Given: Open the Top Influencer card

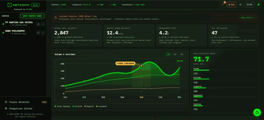Looking at the screenshot, I should 234,35.
